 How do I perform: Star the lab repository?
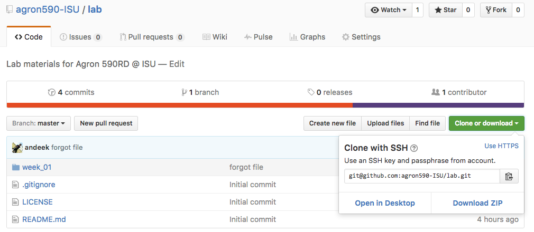(445, 10)
